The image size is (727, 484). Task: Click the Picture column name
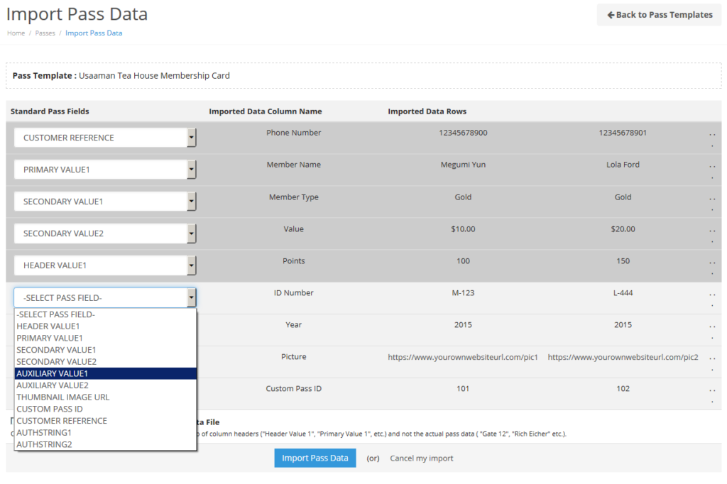click(293, 357)
